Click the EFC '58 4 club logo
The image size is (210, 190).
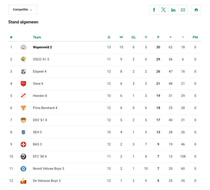tap(23, 157)
